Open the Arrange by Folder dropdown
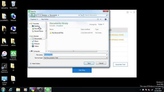 (101, 25)
